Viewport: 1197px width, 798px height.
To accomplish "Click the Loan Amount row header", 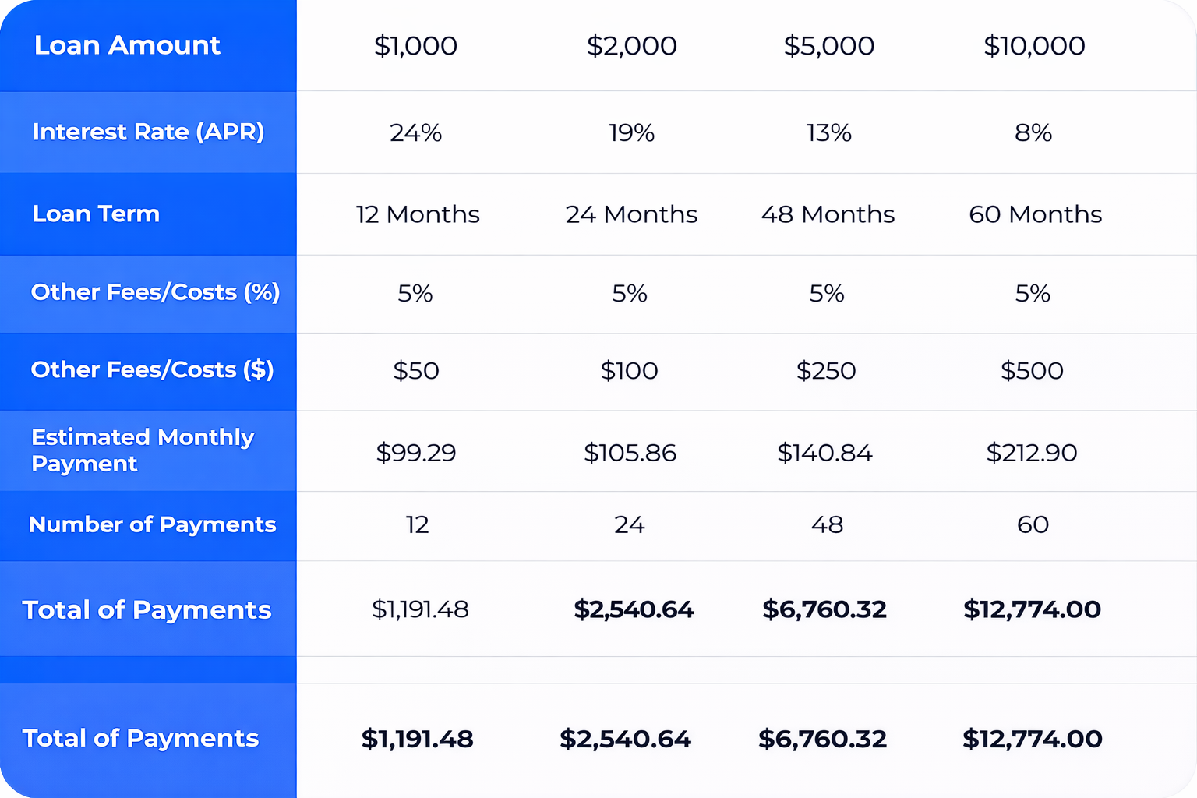I will click(x=127, y=45).
